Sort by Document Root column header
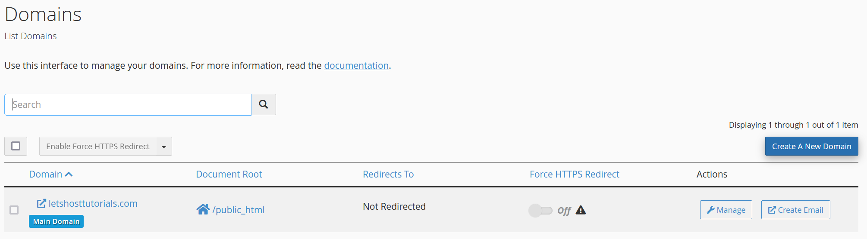The image size is (867, 239). point(229,174)
